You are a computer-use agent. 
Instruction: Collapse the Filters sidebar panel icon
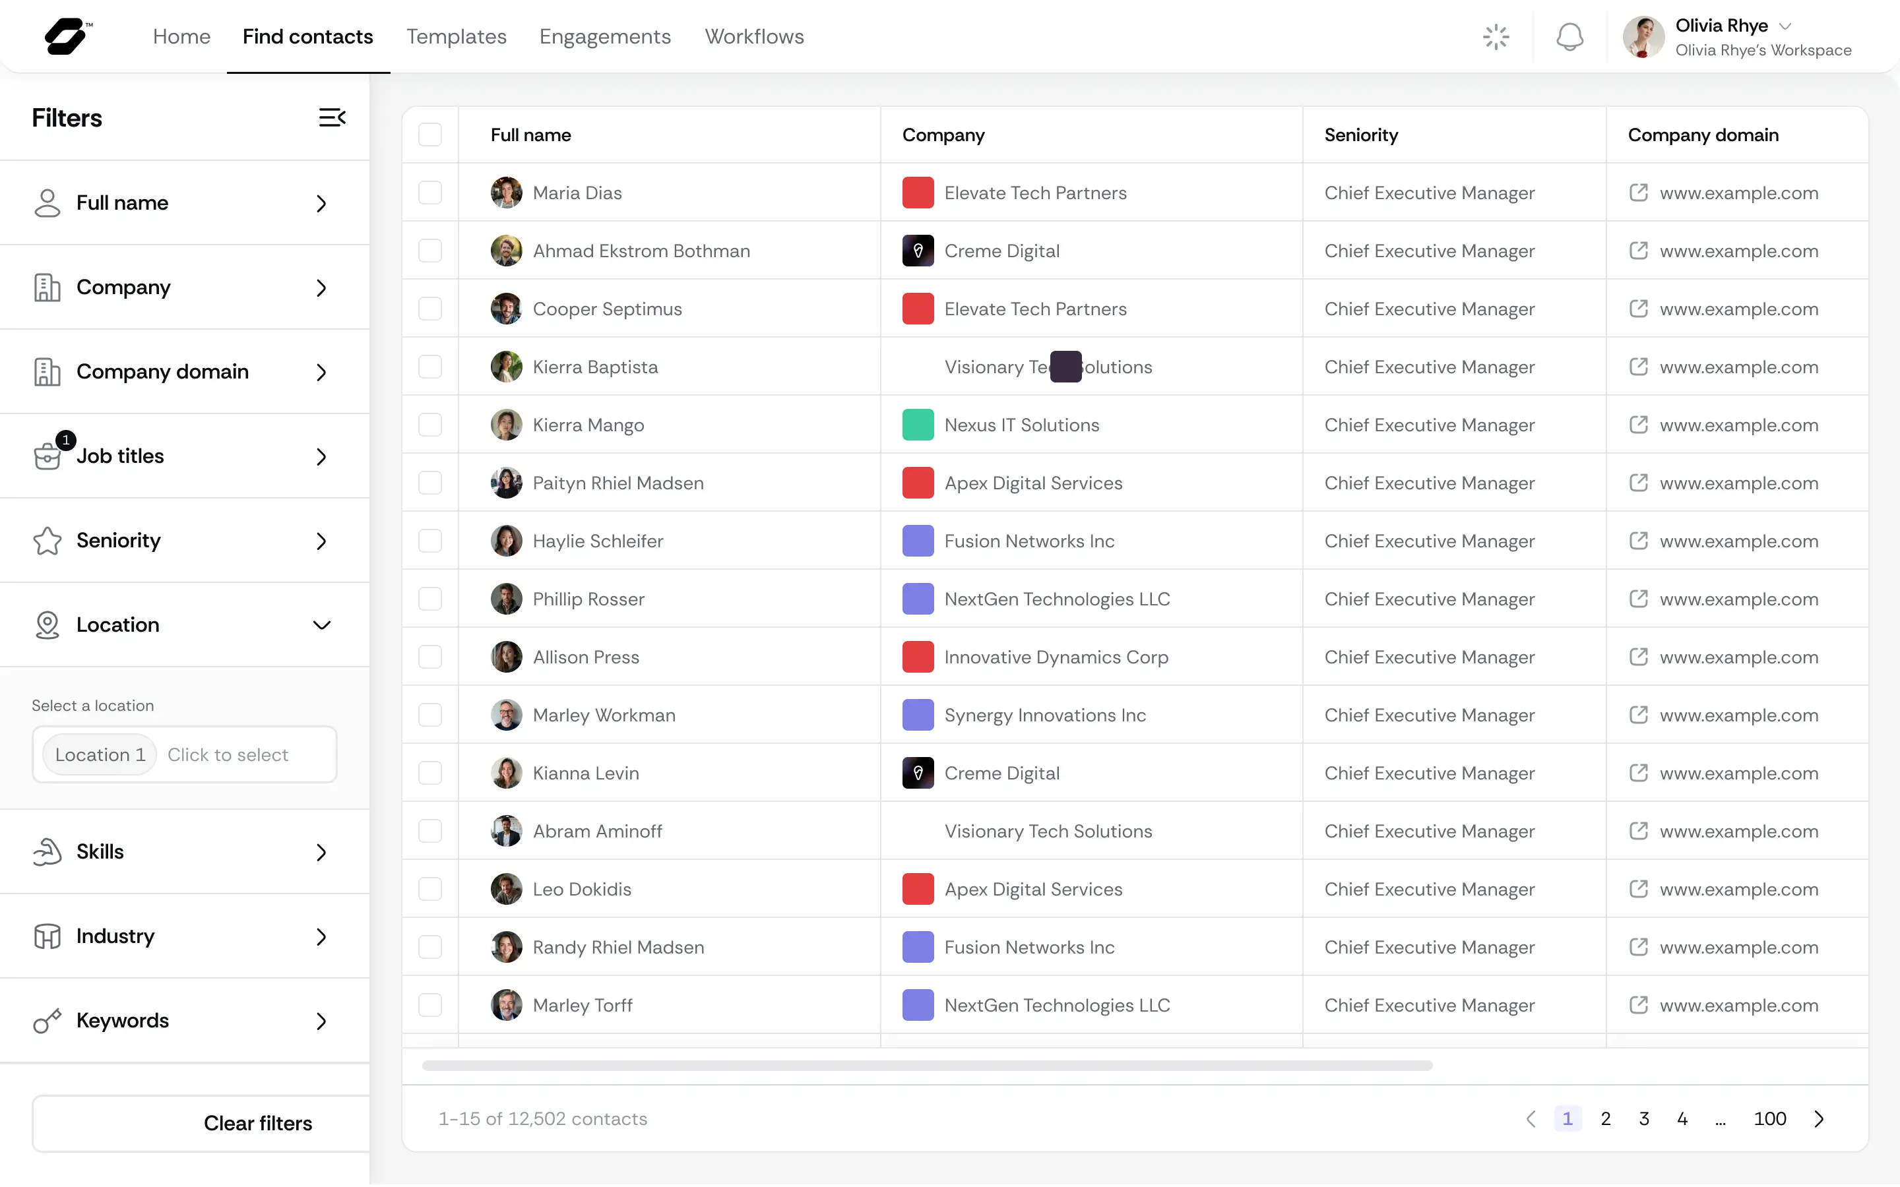(x=332, y=118)
